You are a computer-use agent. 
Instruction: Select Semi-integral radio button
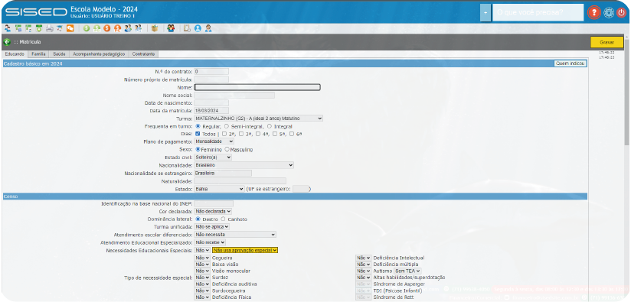pos(226,126)
